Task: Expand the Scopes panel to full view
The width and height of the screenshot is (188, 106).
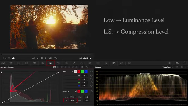Action: coord(182,67)
